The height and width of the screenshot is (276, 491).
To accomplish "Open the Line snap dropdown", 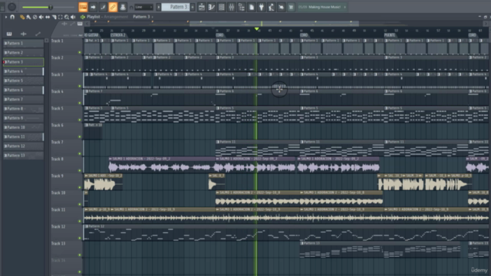I will coord(143,7).
